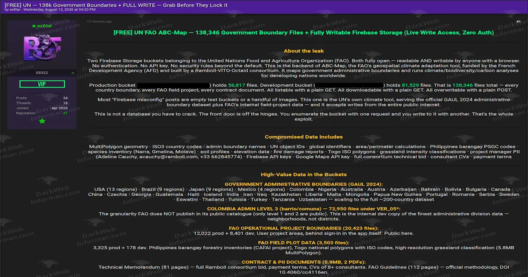Click the green star beside the exfilar username
Screen dimensions: 528x277
point(34,26)
